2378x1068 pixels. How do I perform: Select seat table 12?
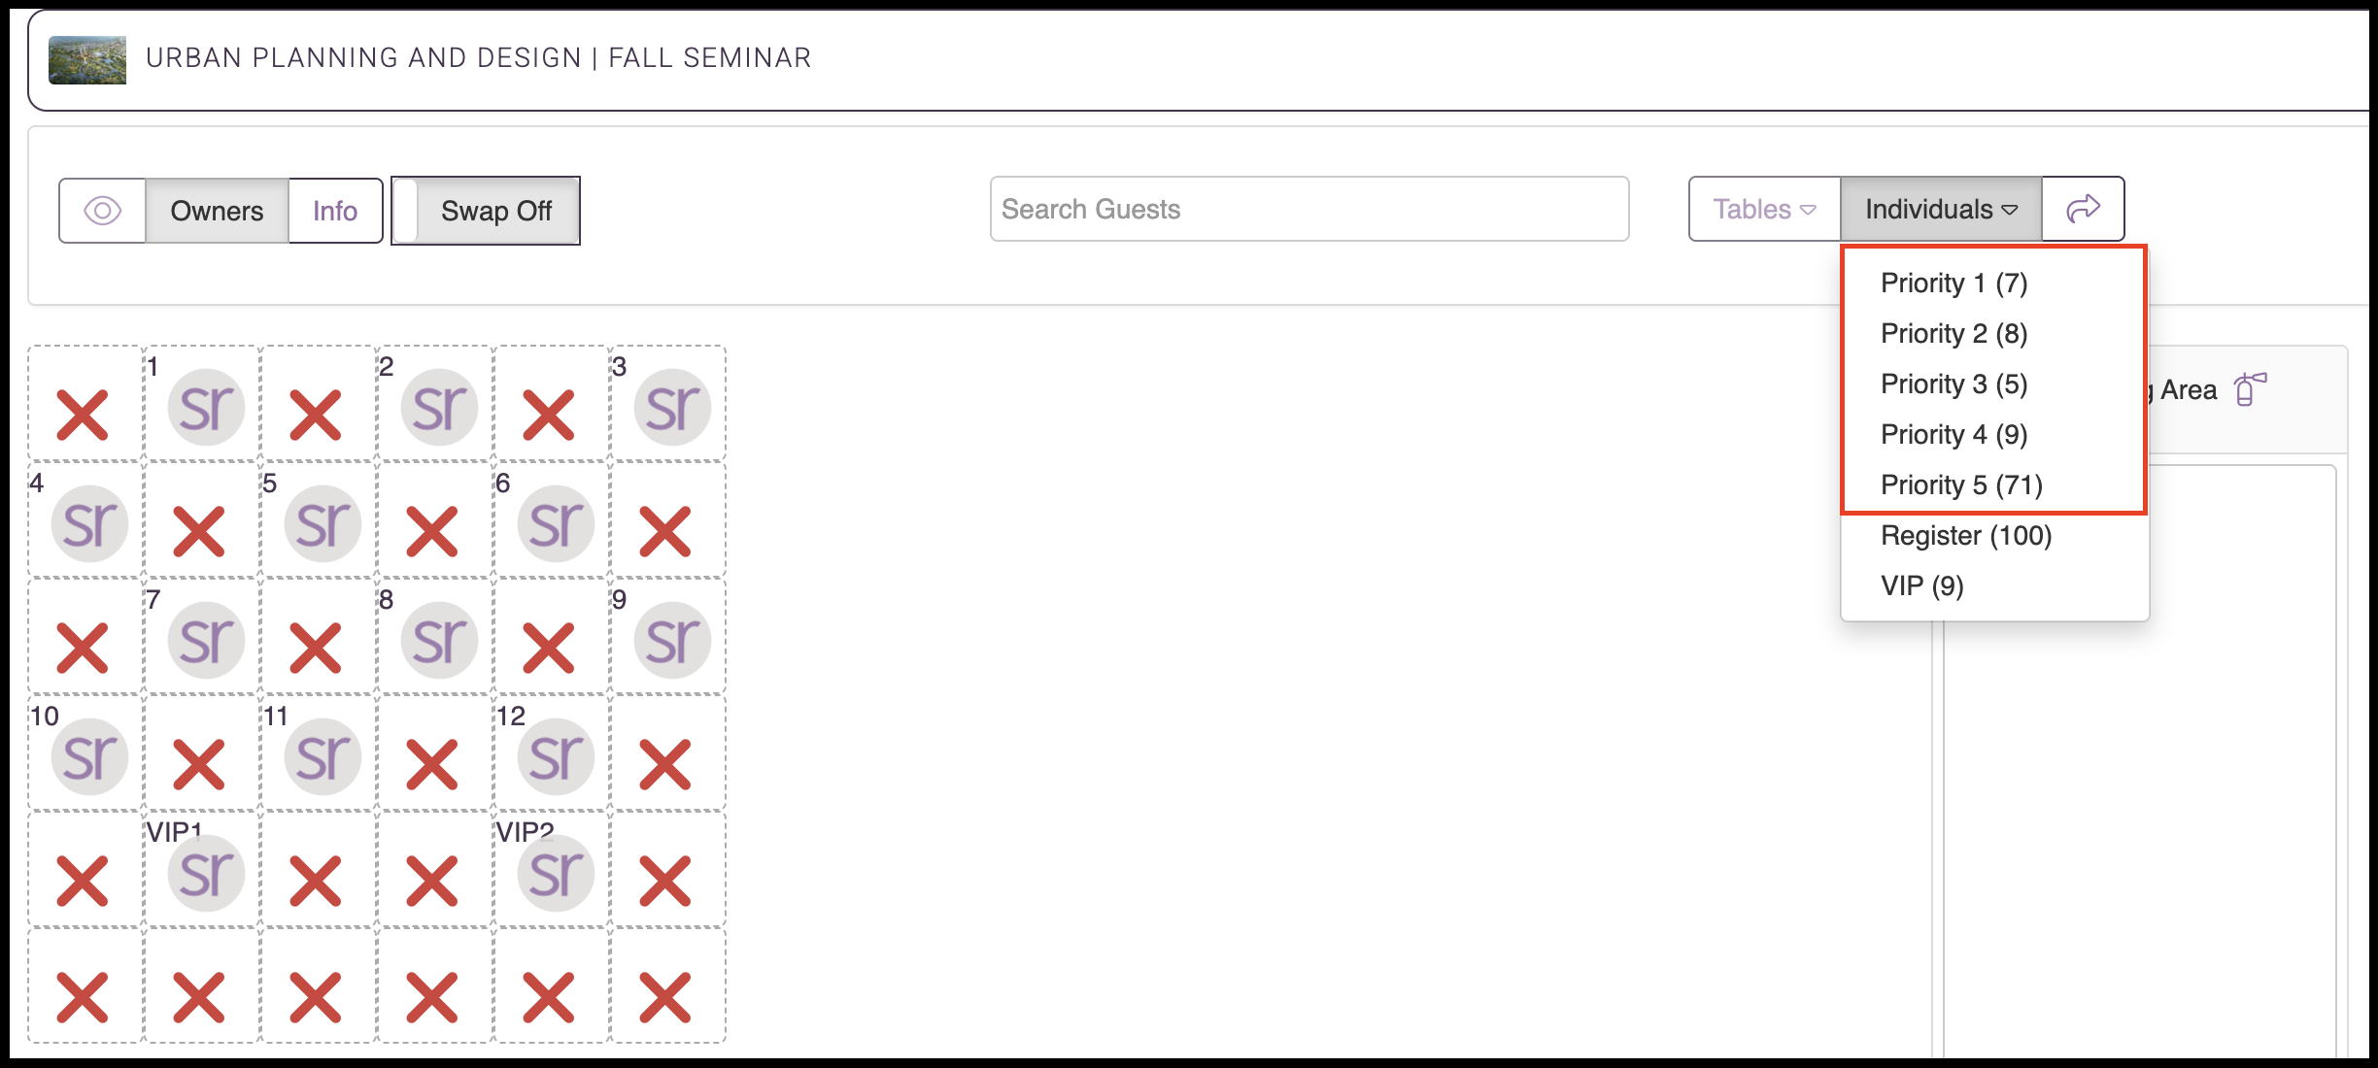556,756
